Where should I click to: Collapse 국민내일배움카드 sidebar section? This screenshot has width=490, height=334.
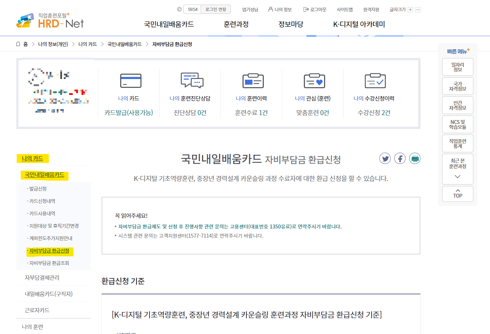coord(45,175)
